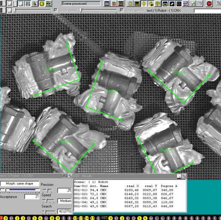Toggle input indicator 0 in bottom status strip
Screen dimensions: 221x220
pos(5,218)
